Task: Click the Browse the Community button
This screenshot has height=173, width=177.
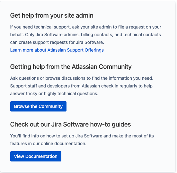Action: click(38, 106)
